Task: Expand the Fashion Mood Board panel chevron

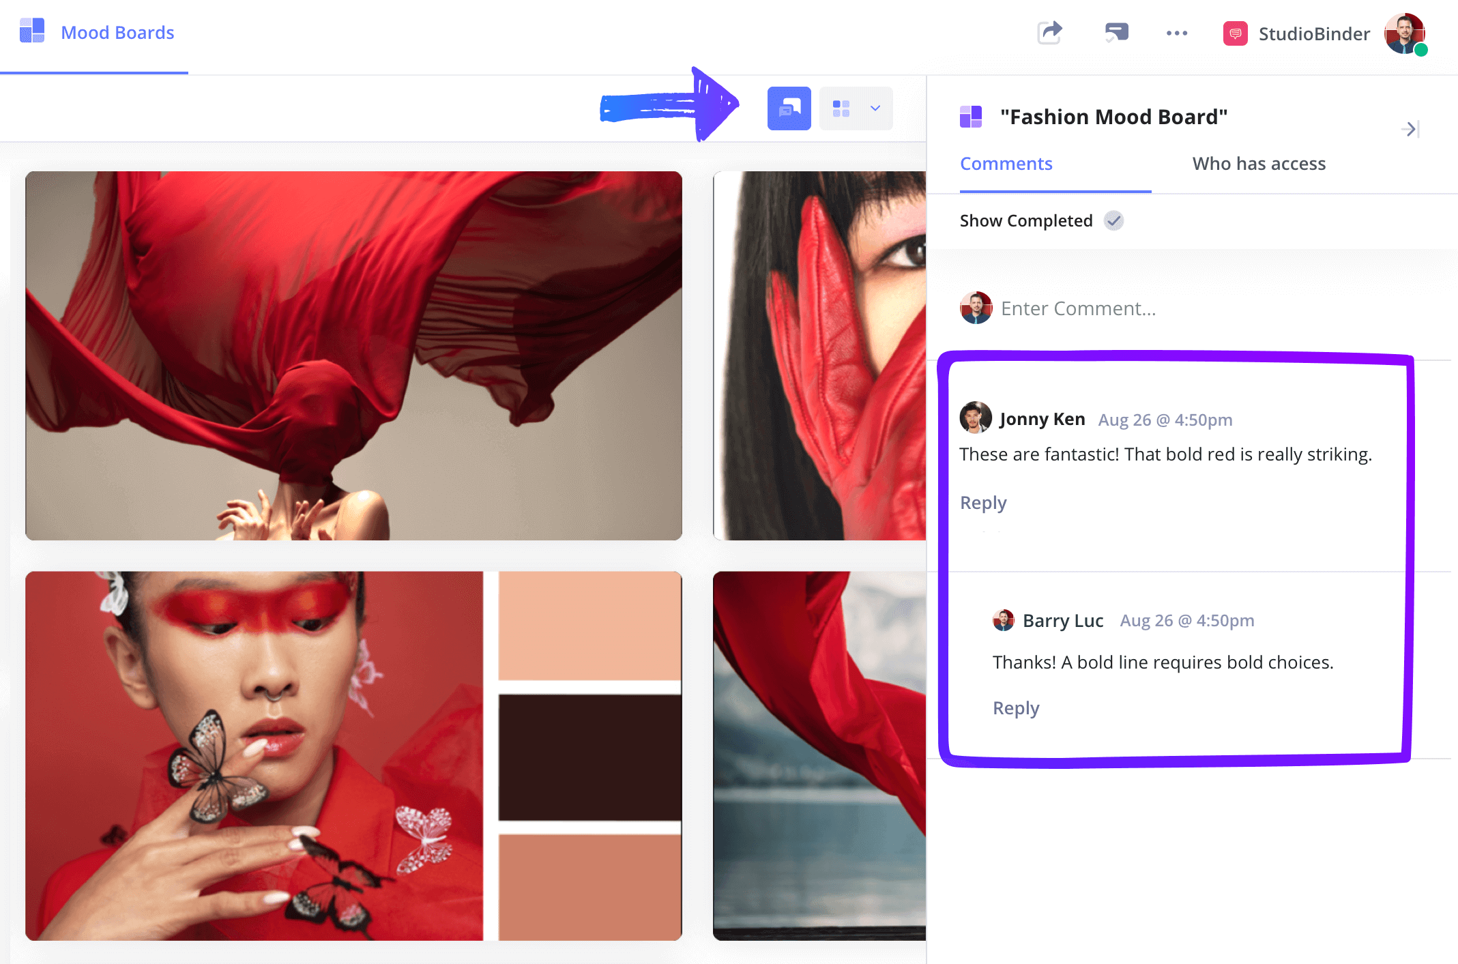Action: coord(1410,128)
